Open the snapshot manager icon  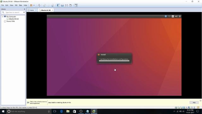53,5
